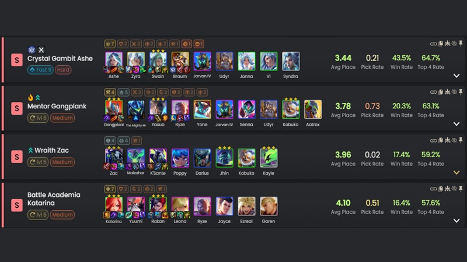Viewport: 467px width, 262px height.
Task: Select the Ashe champion portrait
Action: (114, 61)
